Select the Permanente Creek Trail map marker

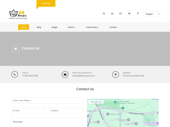click(x=123, y=108)
